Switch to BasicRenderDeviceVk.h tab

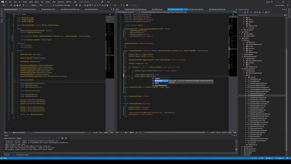[x=48, y=9]
